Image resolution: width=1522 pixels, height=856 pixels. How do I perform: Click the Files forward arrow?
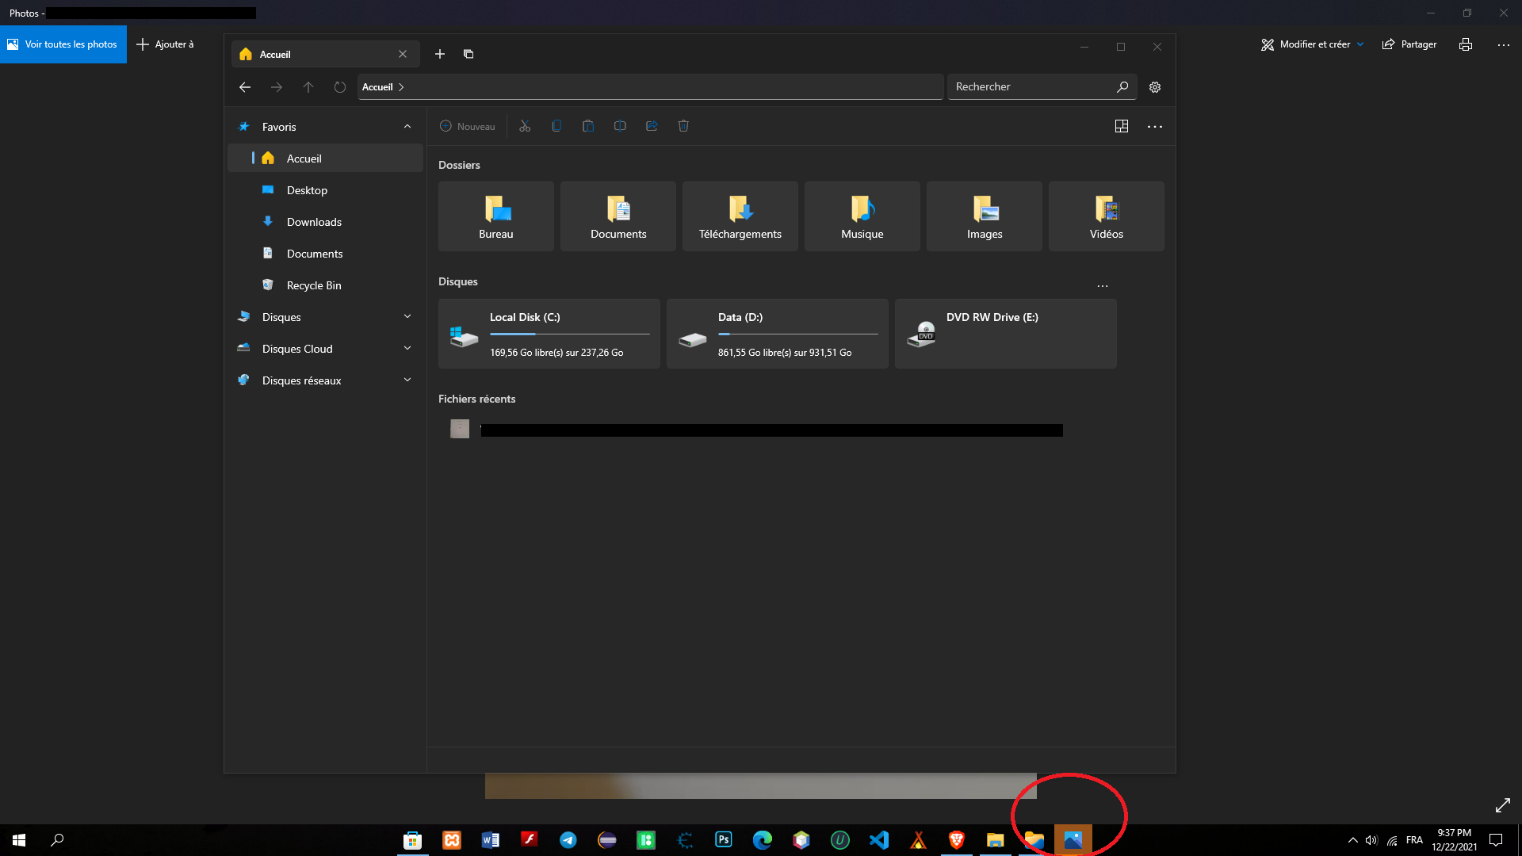pyautogui.click(x=277, y=87)
